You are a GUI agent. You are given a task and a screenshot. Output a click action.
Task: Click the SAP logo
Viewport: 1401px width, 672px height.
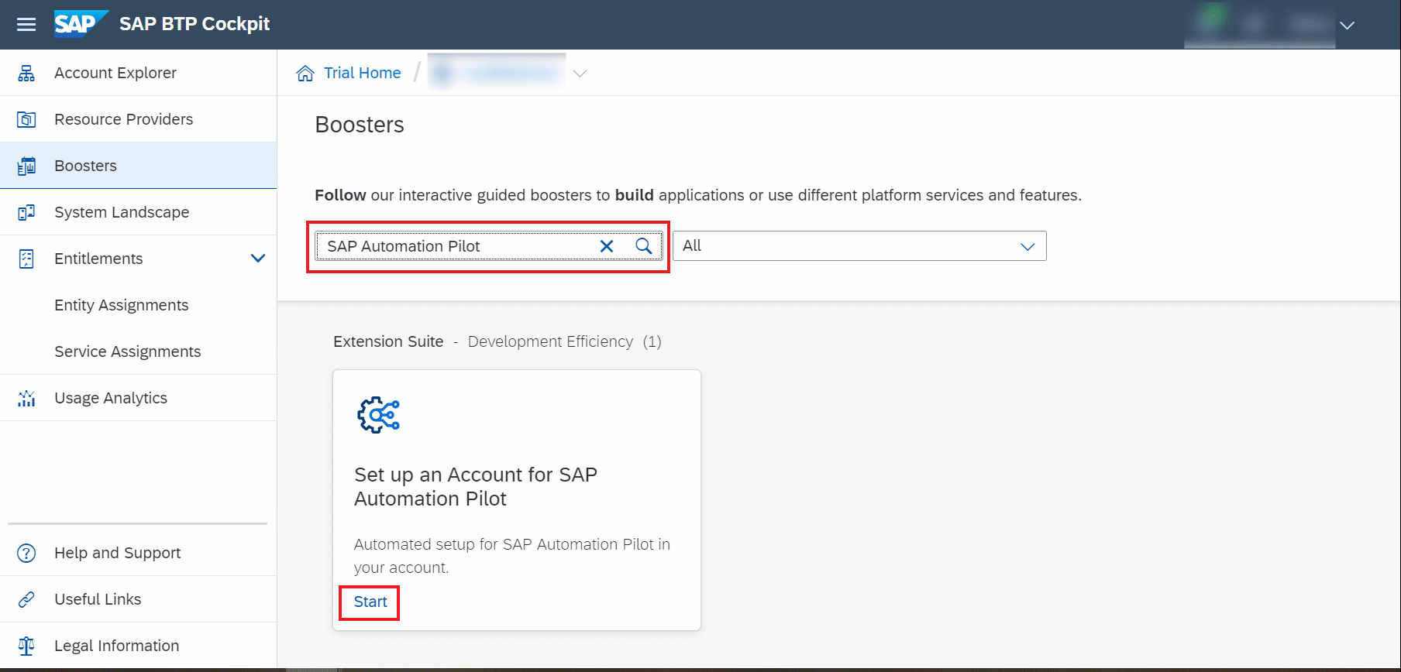(81, 24)
